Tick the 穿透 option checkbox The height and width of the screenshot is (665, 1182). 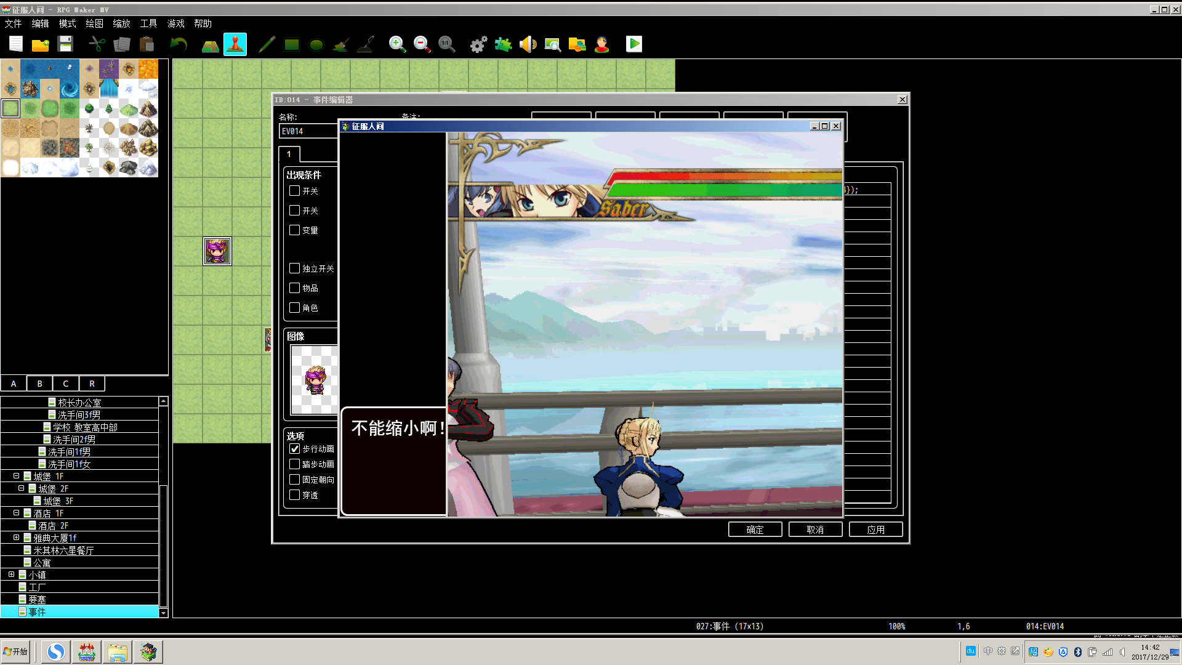pyautogui.click(x=295, y=495)
